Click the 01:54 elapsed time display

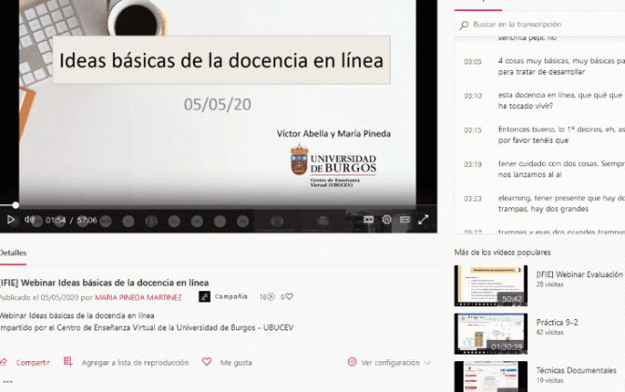point(55,220)
